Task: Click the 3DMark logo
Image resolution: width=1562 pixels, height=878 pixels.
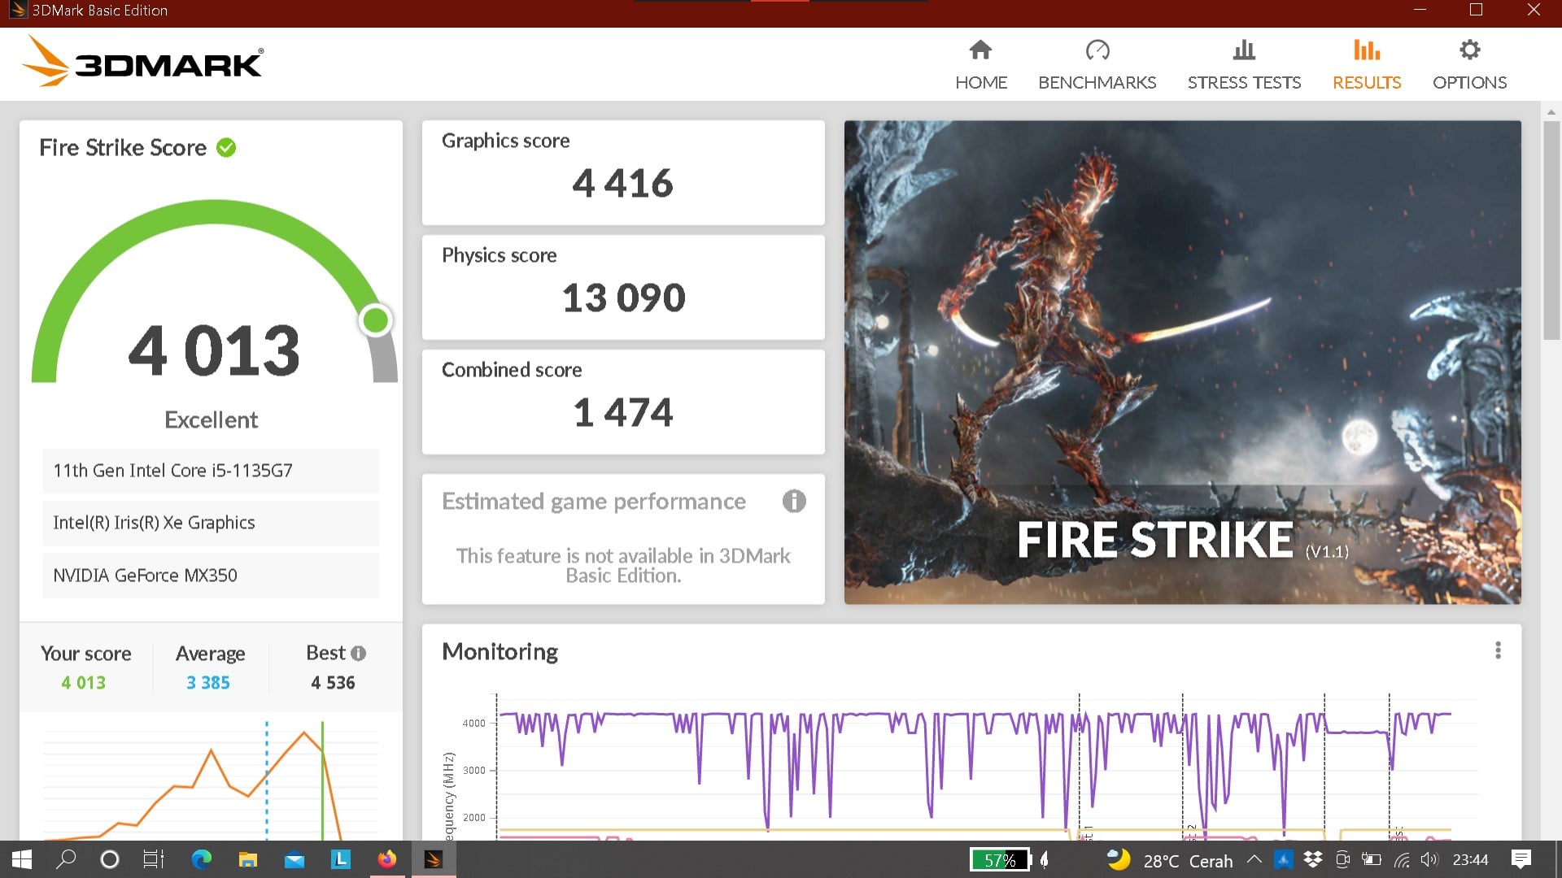Action: coord(142,61)
